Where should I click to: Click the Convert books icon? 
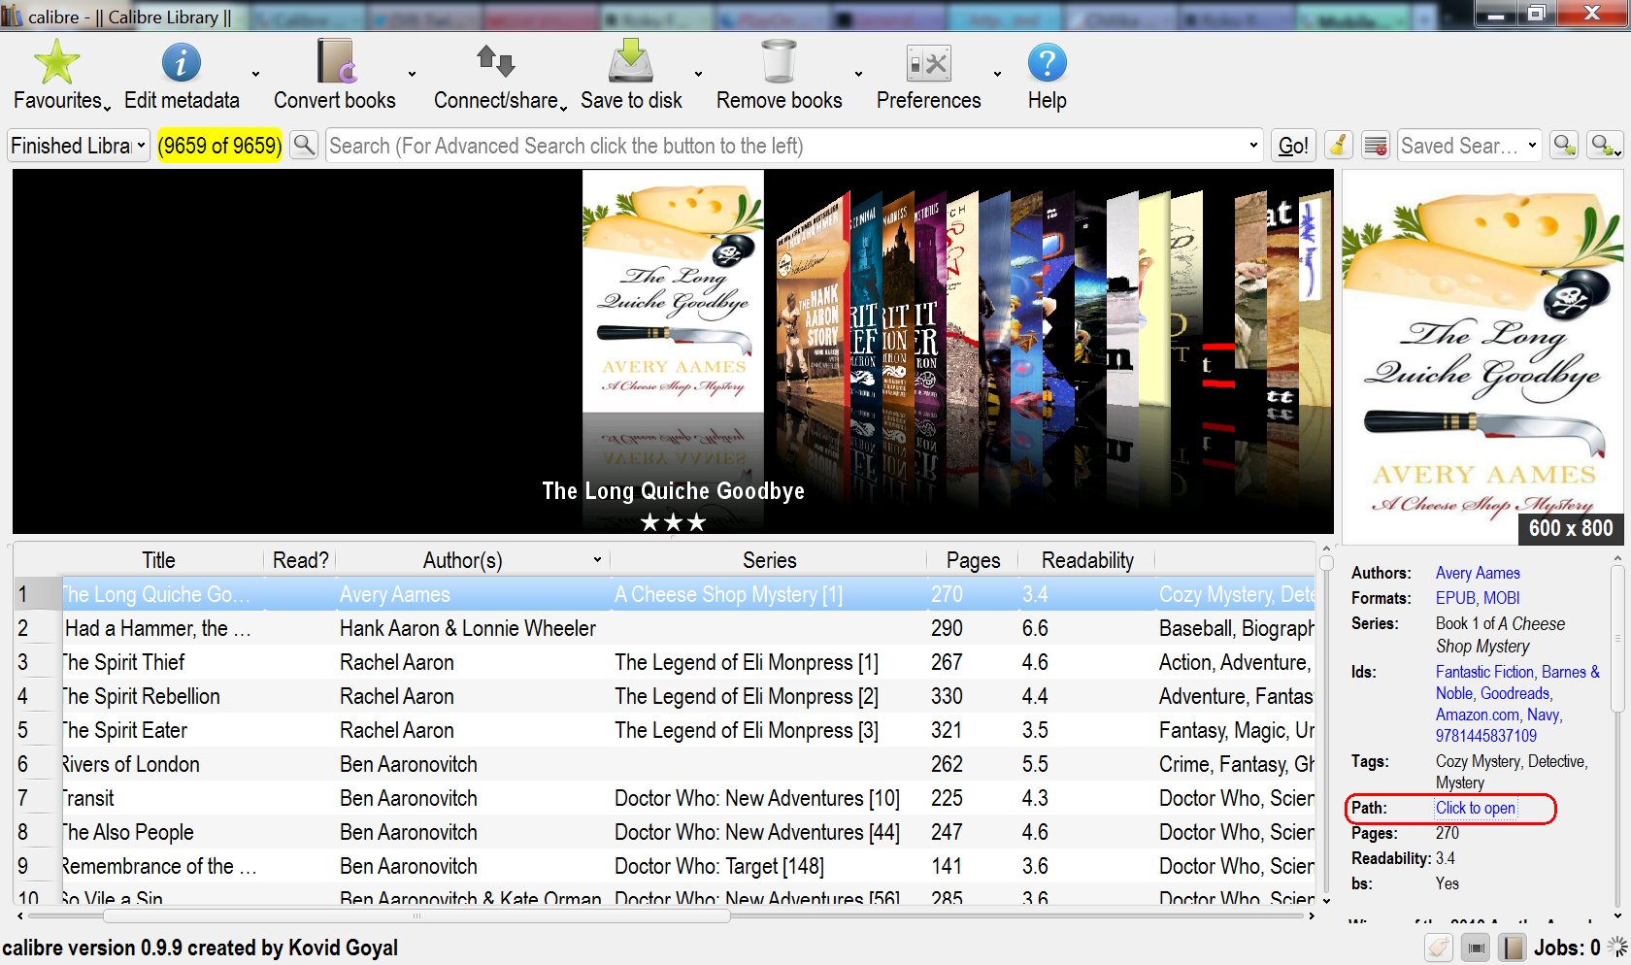pos(336,61)
